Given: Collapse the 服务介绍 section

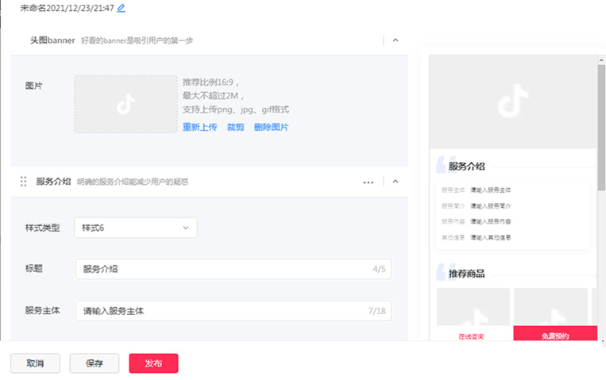Looking at the screenshot, I should click(396, 182).
